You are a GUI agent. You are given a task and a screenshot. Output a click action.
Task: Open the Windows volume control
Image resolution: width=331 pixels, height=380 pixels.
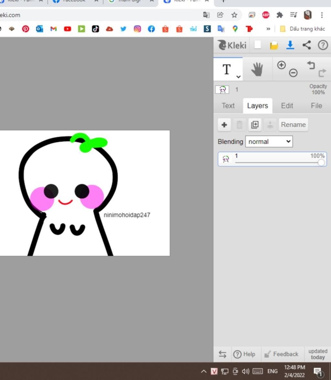click(x=246, y=371)
